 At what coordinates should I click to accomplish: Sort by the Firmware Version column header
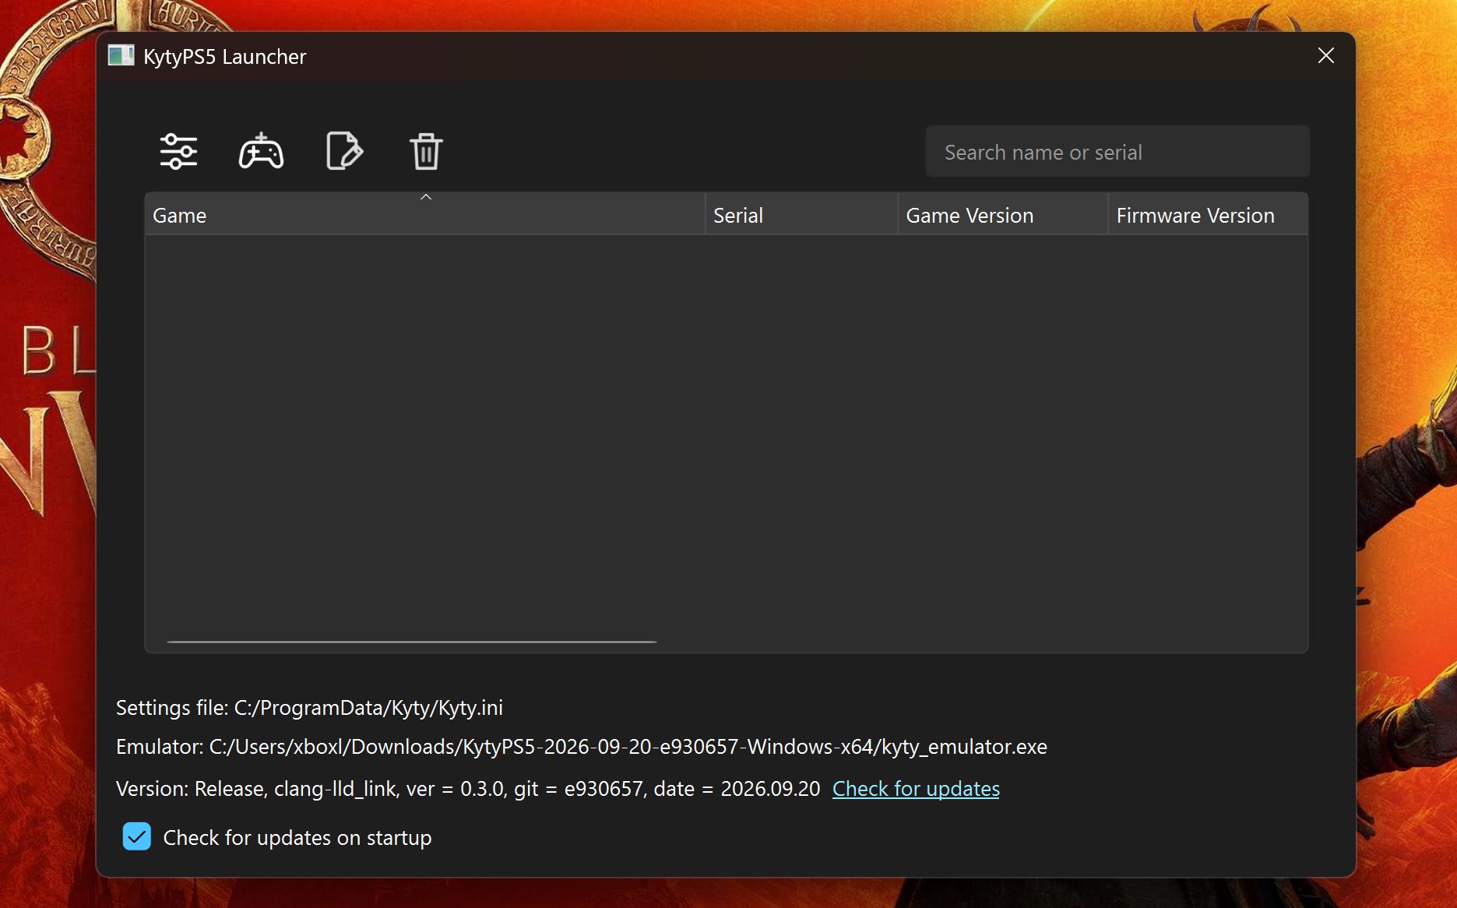coord(1208,215)
